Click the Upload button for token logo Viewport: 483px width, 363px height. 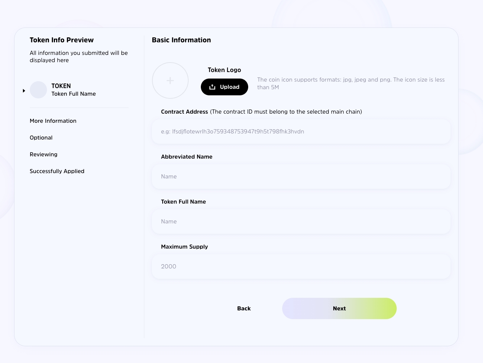pyautogui.click(x=225, y=87)
